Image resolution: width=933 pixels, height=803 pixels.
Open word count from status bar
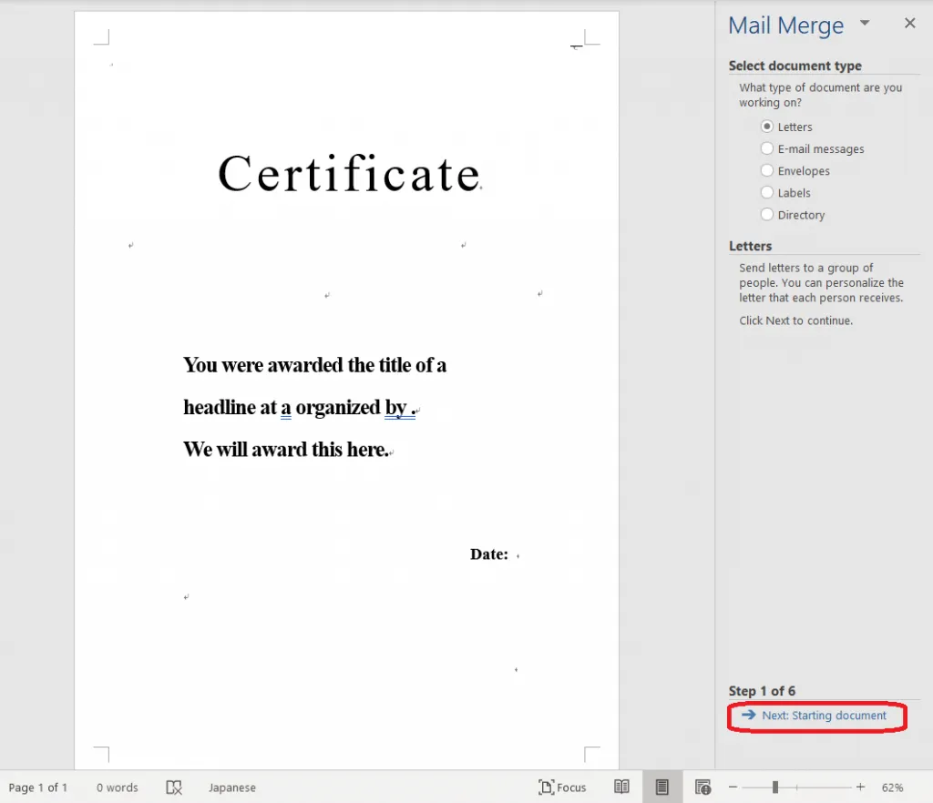tap(118, 788)
